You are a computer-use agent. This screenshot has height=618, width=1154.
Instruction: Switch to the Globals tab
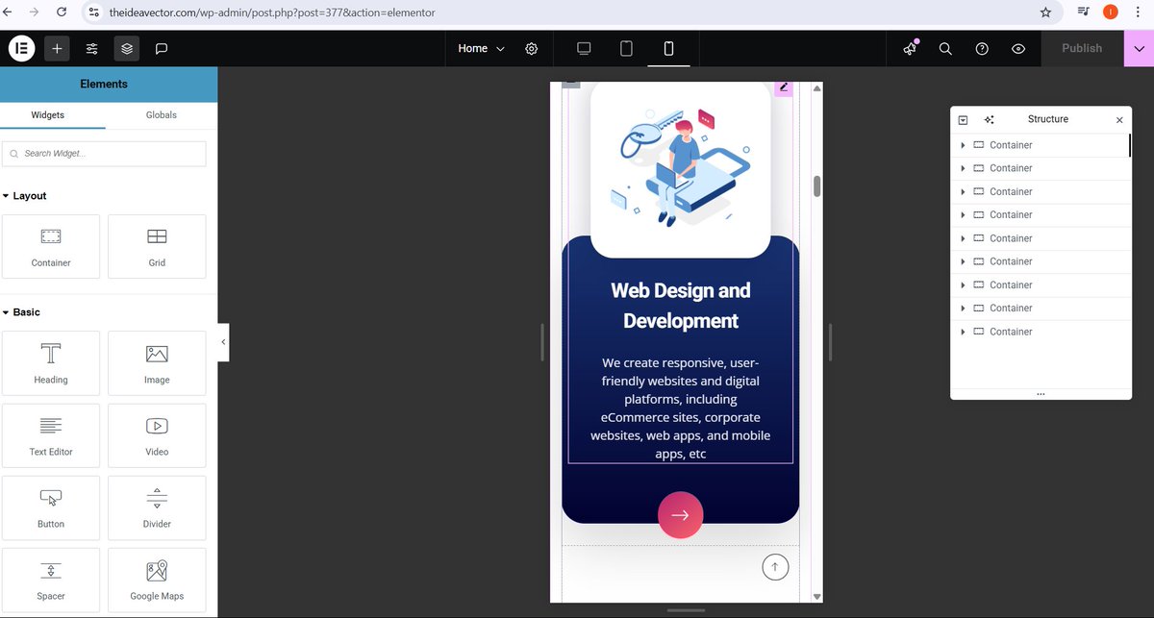162,114
